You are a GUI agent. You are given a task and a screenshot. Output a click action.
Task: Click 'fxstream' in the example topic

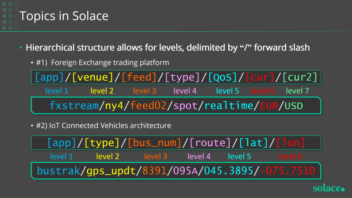[x=74, y=106]
